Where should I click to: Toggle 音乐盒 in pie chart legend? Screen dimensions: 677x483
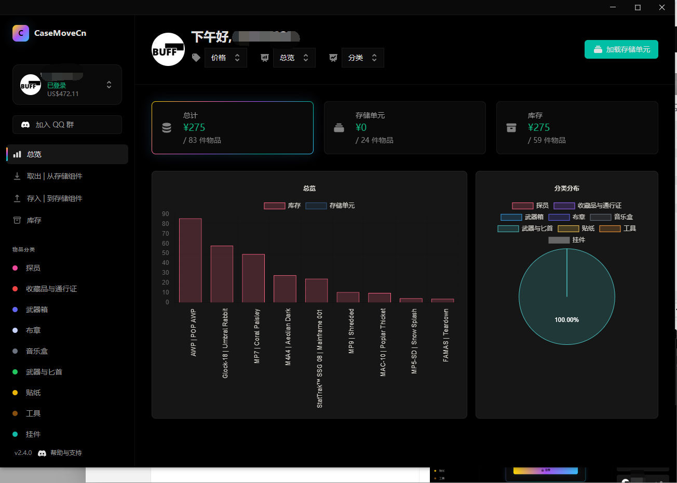pos(612,217)
